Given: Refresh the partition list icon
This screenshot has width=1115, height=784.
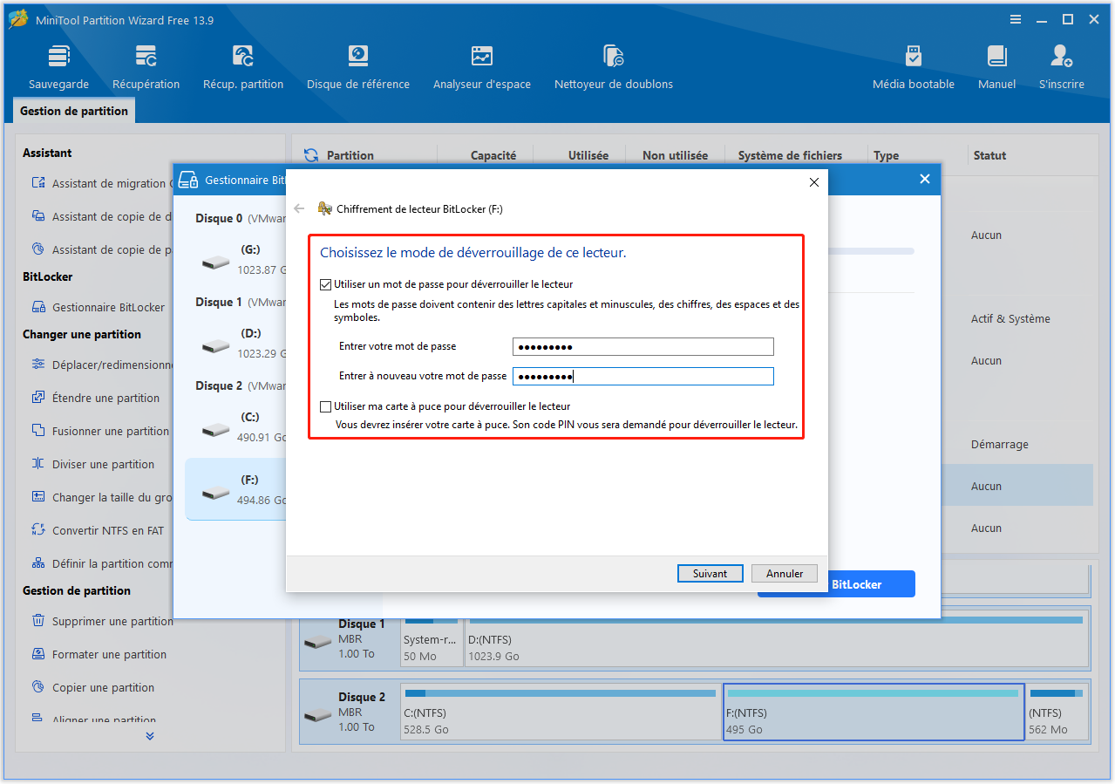Looking at the screenshot, I should click(311, 155).
